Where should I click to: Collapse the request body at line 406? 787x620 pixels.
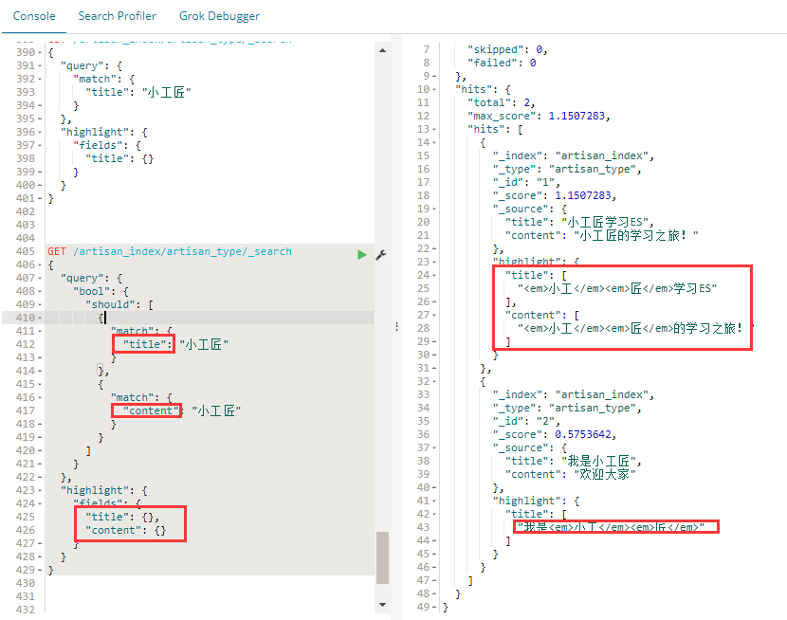(x=40, y=264)
